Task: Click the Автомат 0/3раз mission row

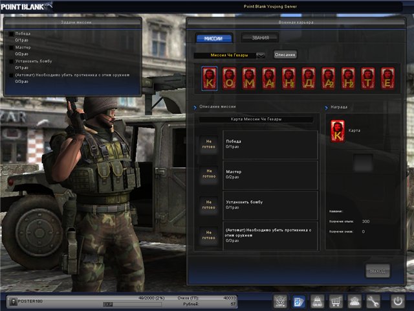Action: 270,236
